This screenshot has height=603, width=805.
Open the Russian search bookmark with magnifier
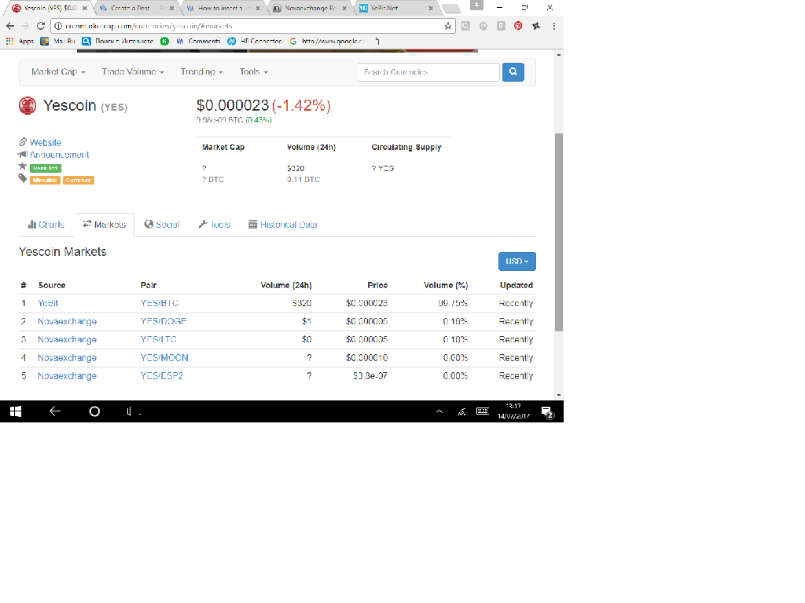pyautogui.click(x=118, y=41)
